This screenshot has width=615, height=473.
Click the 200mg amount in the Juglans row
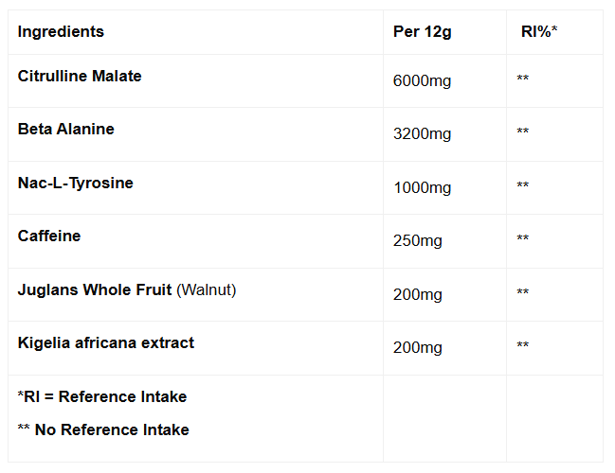pyautogui.click(x=418, y=295)
